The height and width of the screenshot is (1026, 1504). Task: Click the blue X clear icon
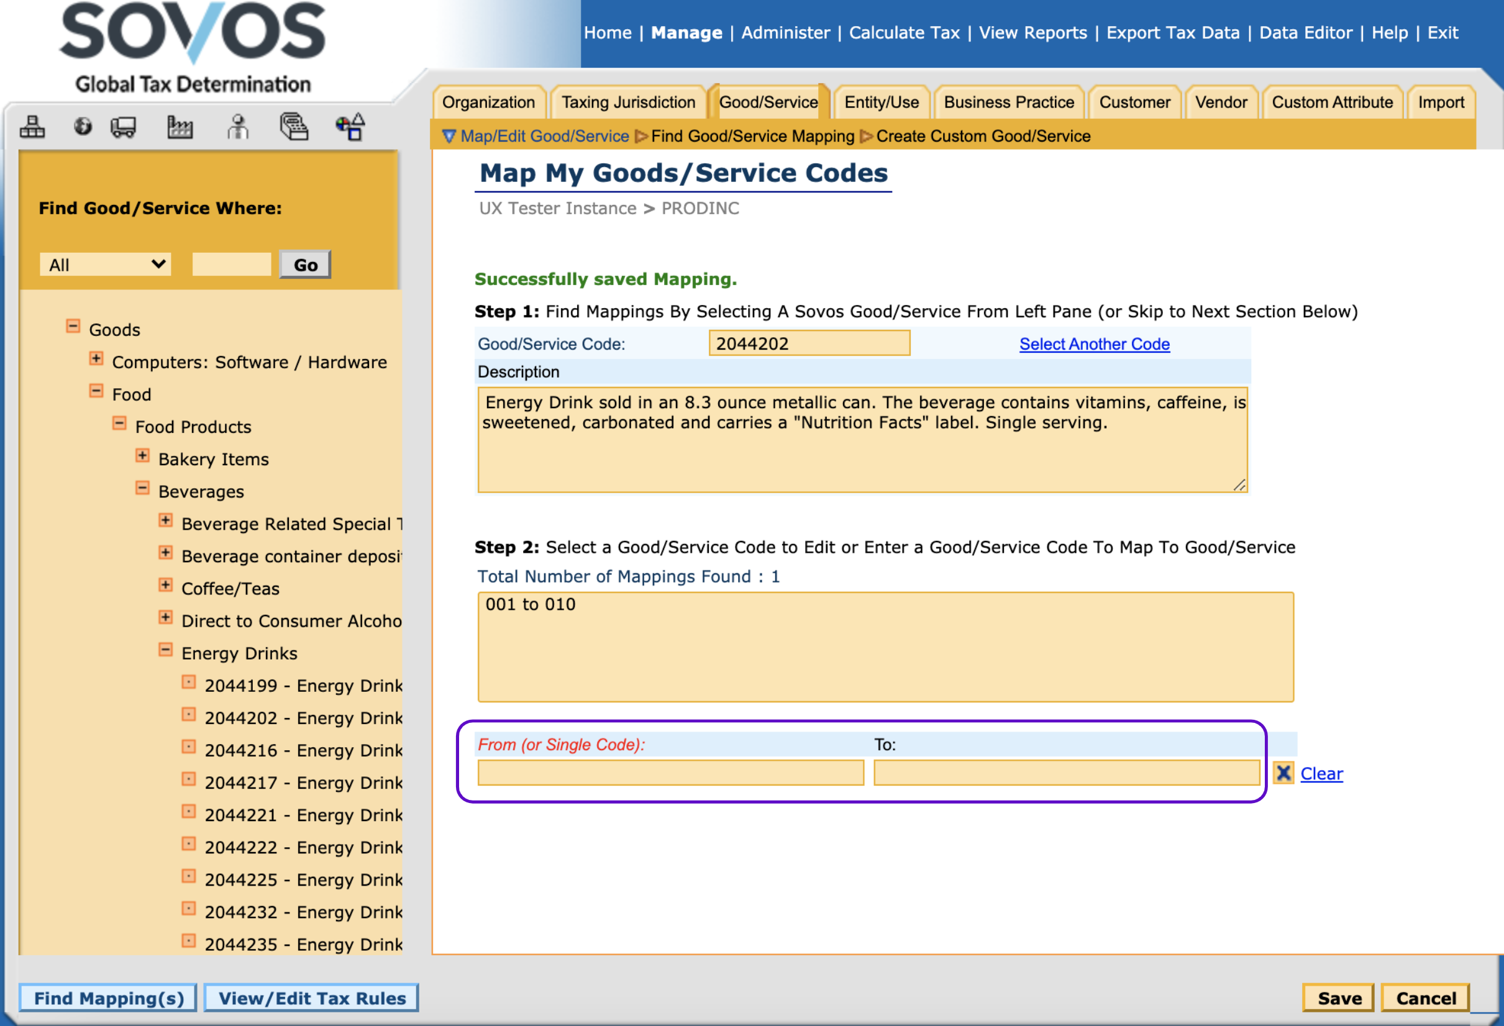tap(1283, 773)
